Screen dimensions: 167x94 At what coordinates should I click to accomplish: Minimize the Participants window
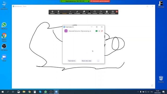92,27
